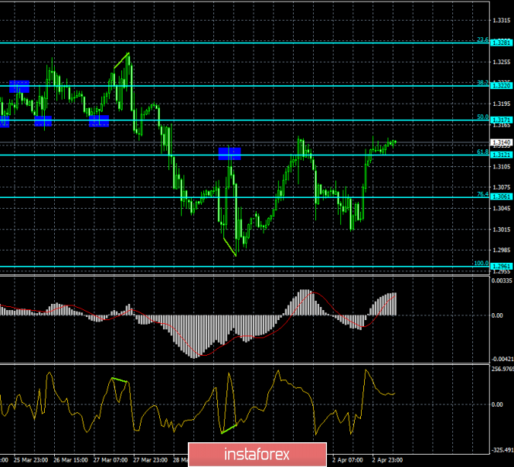Click the -325.491 oscillator scale value
514x467 pixels.
pyautogui.click(x=502, y=448)
